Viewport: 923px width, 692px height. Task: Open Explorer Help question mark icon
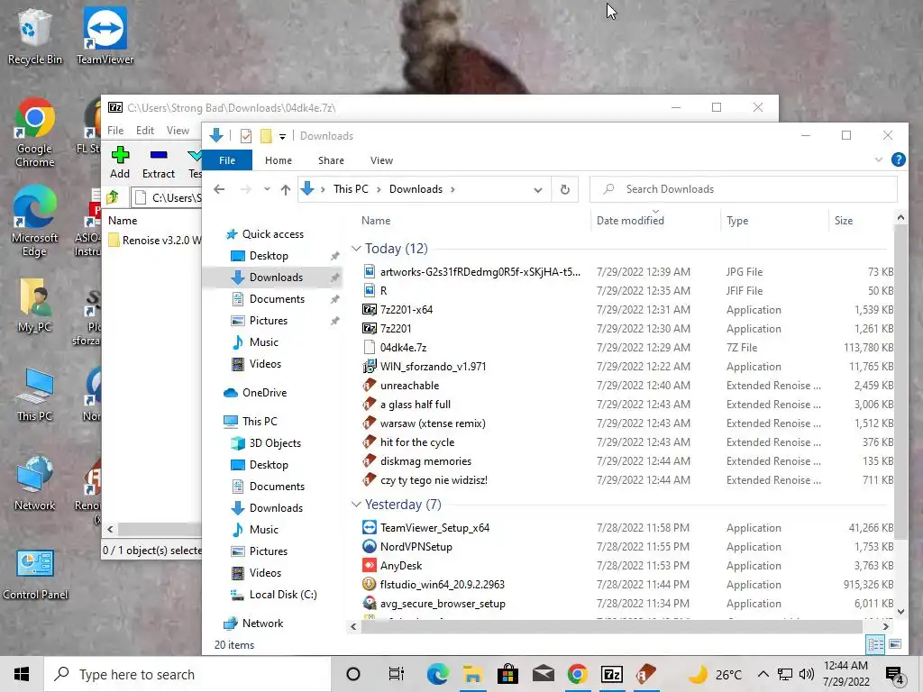coord(899,159)
